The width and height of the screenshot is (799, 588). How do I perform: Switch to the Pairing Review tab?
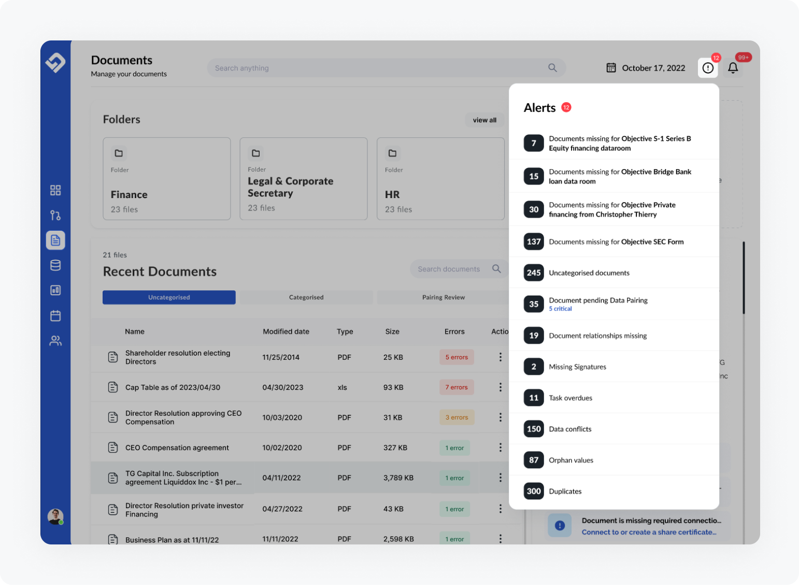(444, 298)
